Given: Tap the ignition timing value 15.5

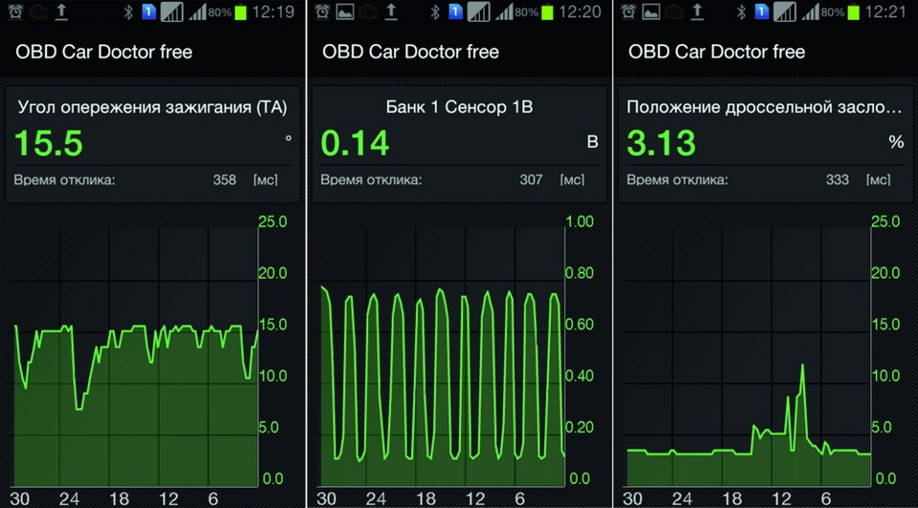Looking at the screenshot, I should [x=49, y=143].
